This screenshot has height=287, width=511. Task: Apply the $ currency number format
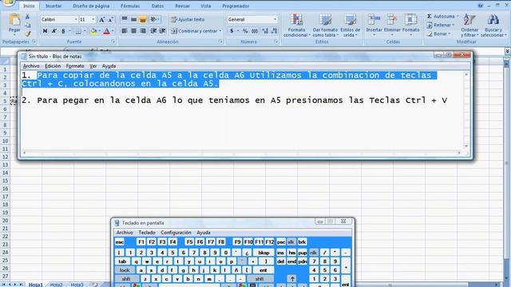232,31
